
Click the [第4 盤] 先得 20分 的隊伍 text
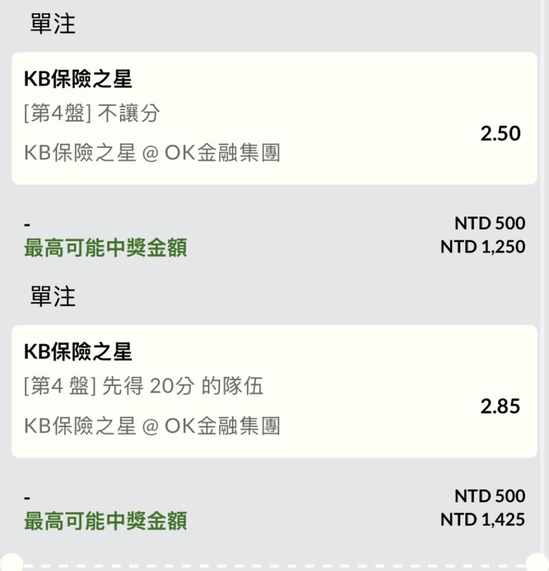[x=144, y=387]
